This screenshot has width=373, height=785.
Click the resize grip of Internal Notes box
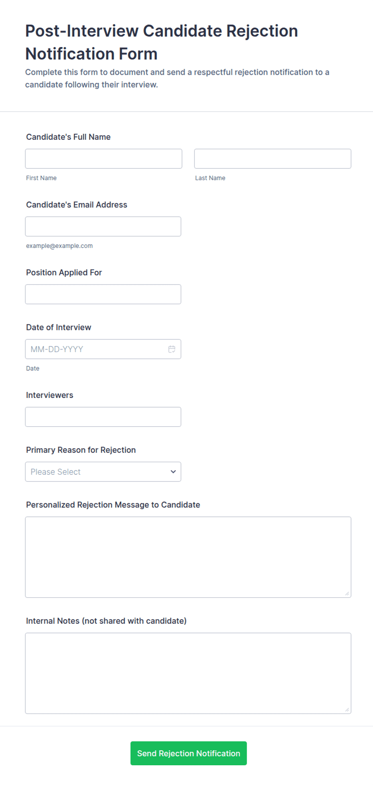pos(347,709)
